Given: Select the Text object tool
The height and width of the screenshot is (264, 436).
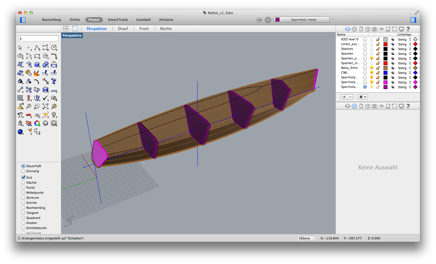Looking at the screenshot, I should pos(54,81).
